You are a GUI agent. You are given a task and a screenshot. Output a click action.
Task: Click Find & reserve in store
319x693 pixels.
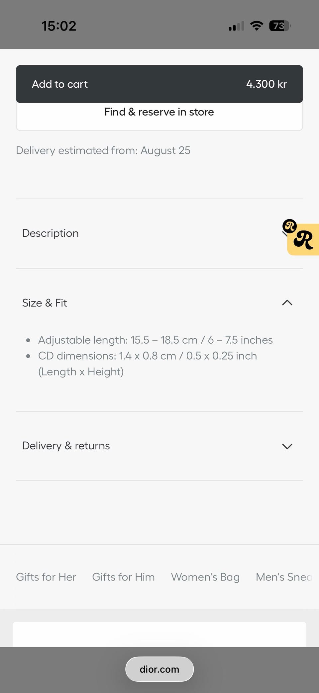tap(159, 112)
